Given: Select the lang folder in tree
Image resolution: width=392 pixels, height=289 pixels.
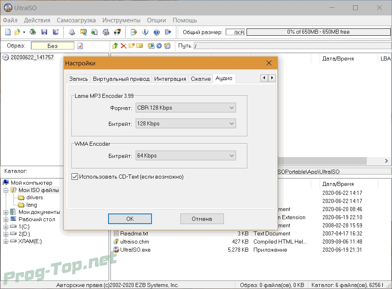Looking at the screenshot, I should coord(32,205).
